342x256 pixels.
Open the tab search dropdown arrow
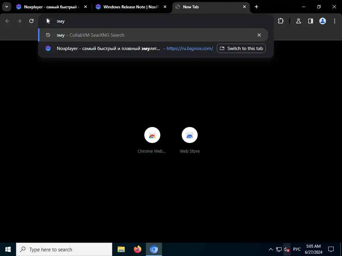[x=7, y=7]
